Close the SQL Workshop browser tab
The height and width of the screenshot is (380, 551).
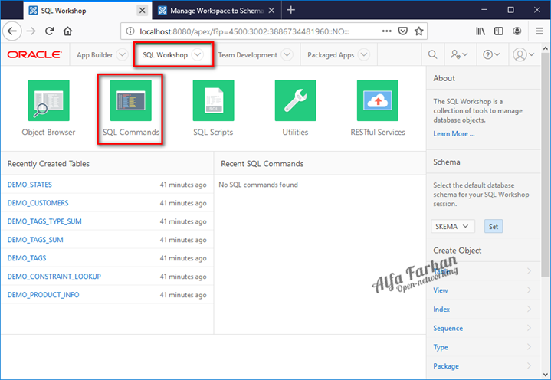point(142,11)
